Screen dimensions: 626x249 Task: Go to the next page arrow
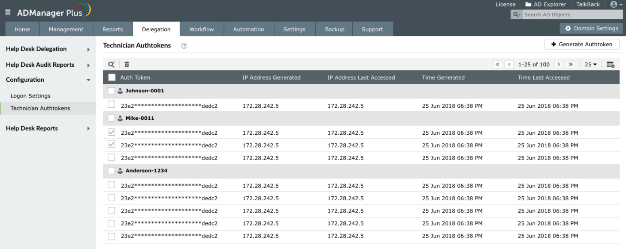559,65
